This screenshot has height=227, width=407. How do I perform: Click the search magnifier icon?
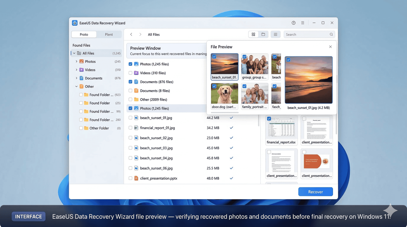(x=331, y=34)
